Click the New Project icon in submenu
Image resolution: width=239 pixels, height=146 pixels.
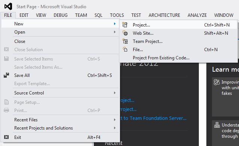tap(125, 25)
